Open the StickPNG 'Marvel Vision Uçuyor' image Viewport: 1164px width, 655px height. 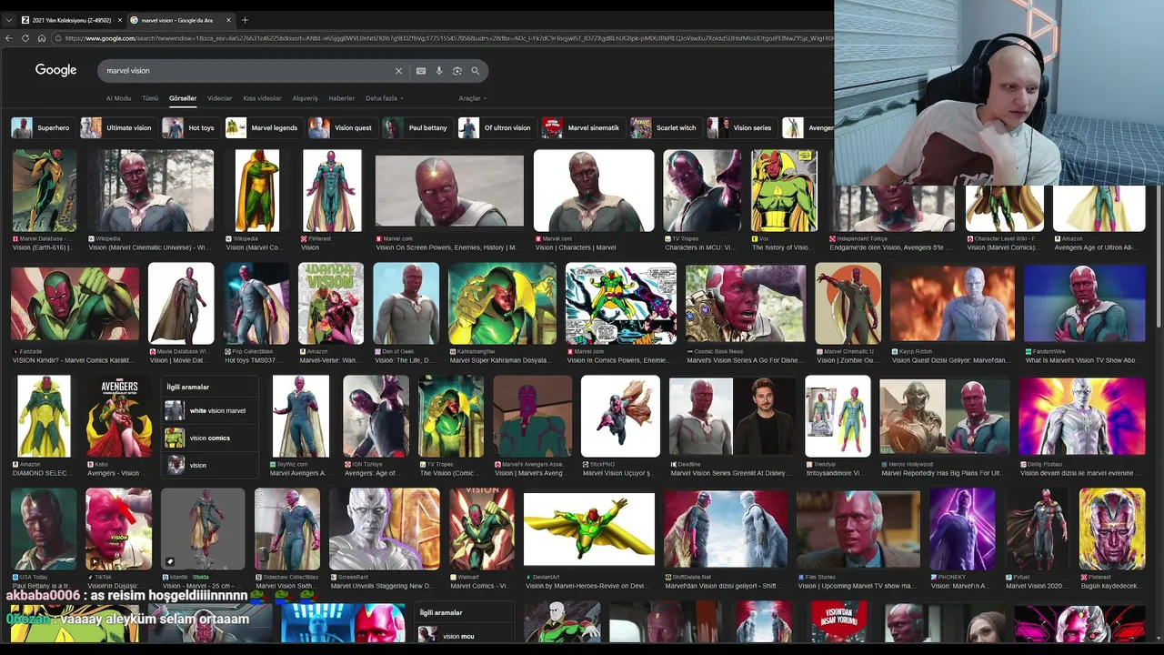pos(620,416)
